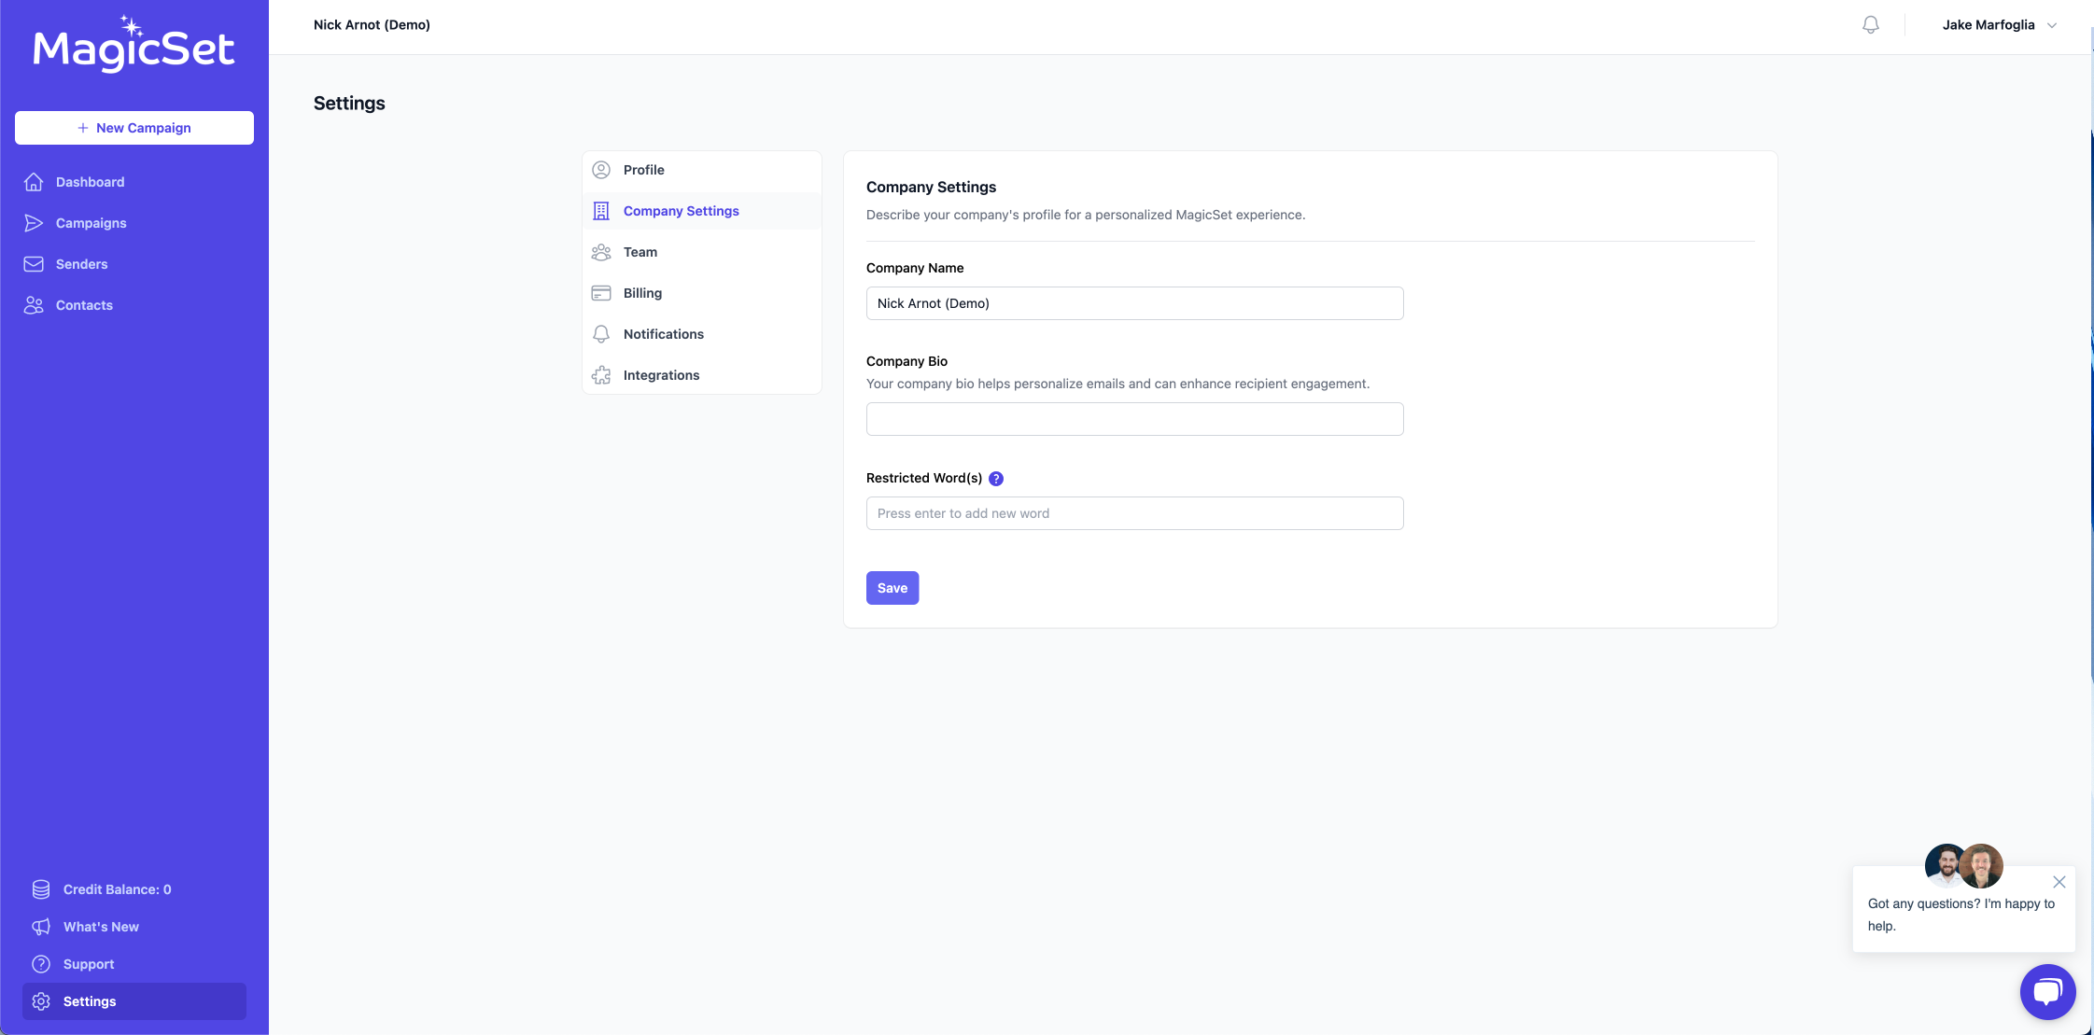Open notifications bell in top bar
Image resolution: width=2094 pixels, height=1035 pixels.
coord(1871,25)
